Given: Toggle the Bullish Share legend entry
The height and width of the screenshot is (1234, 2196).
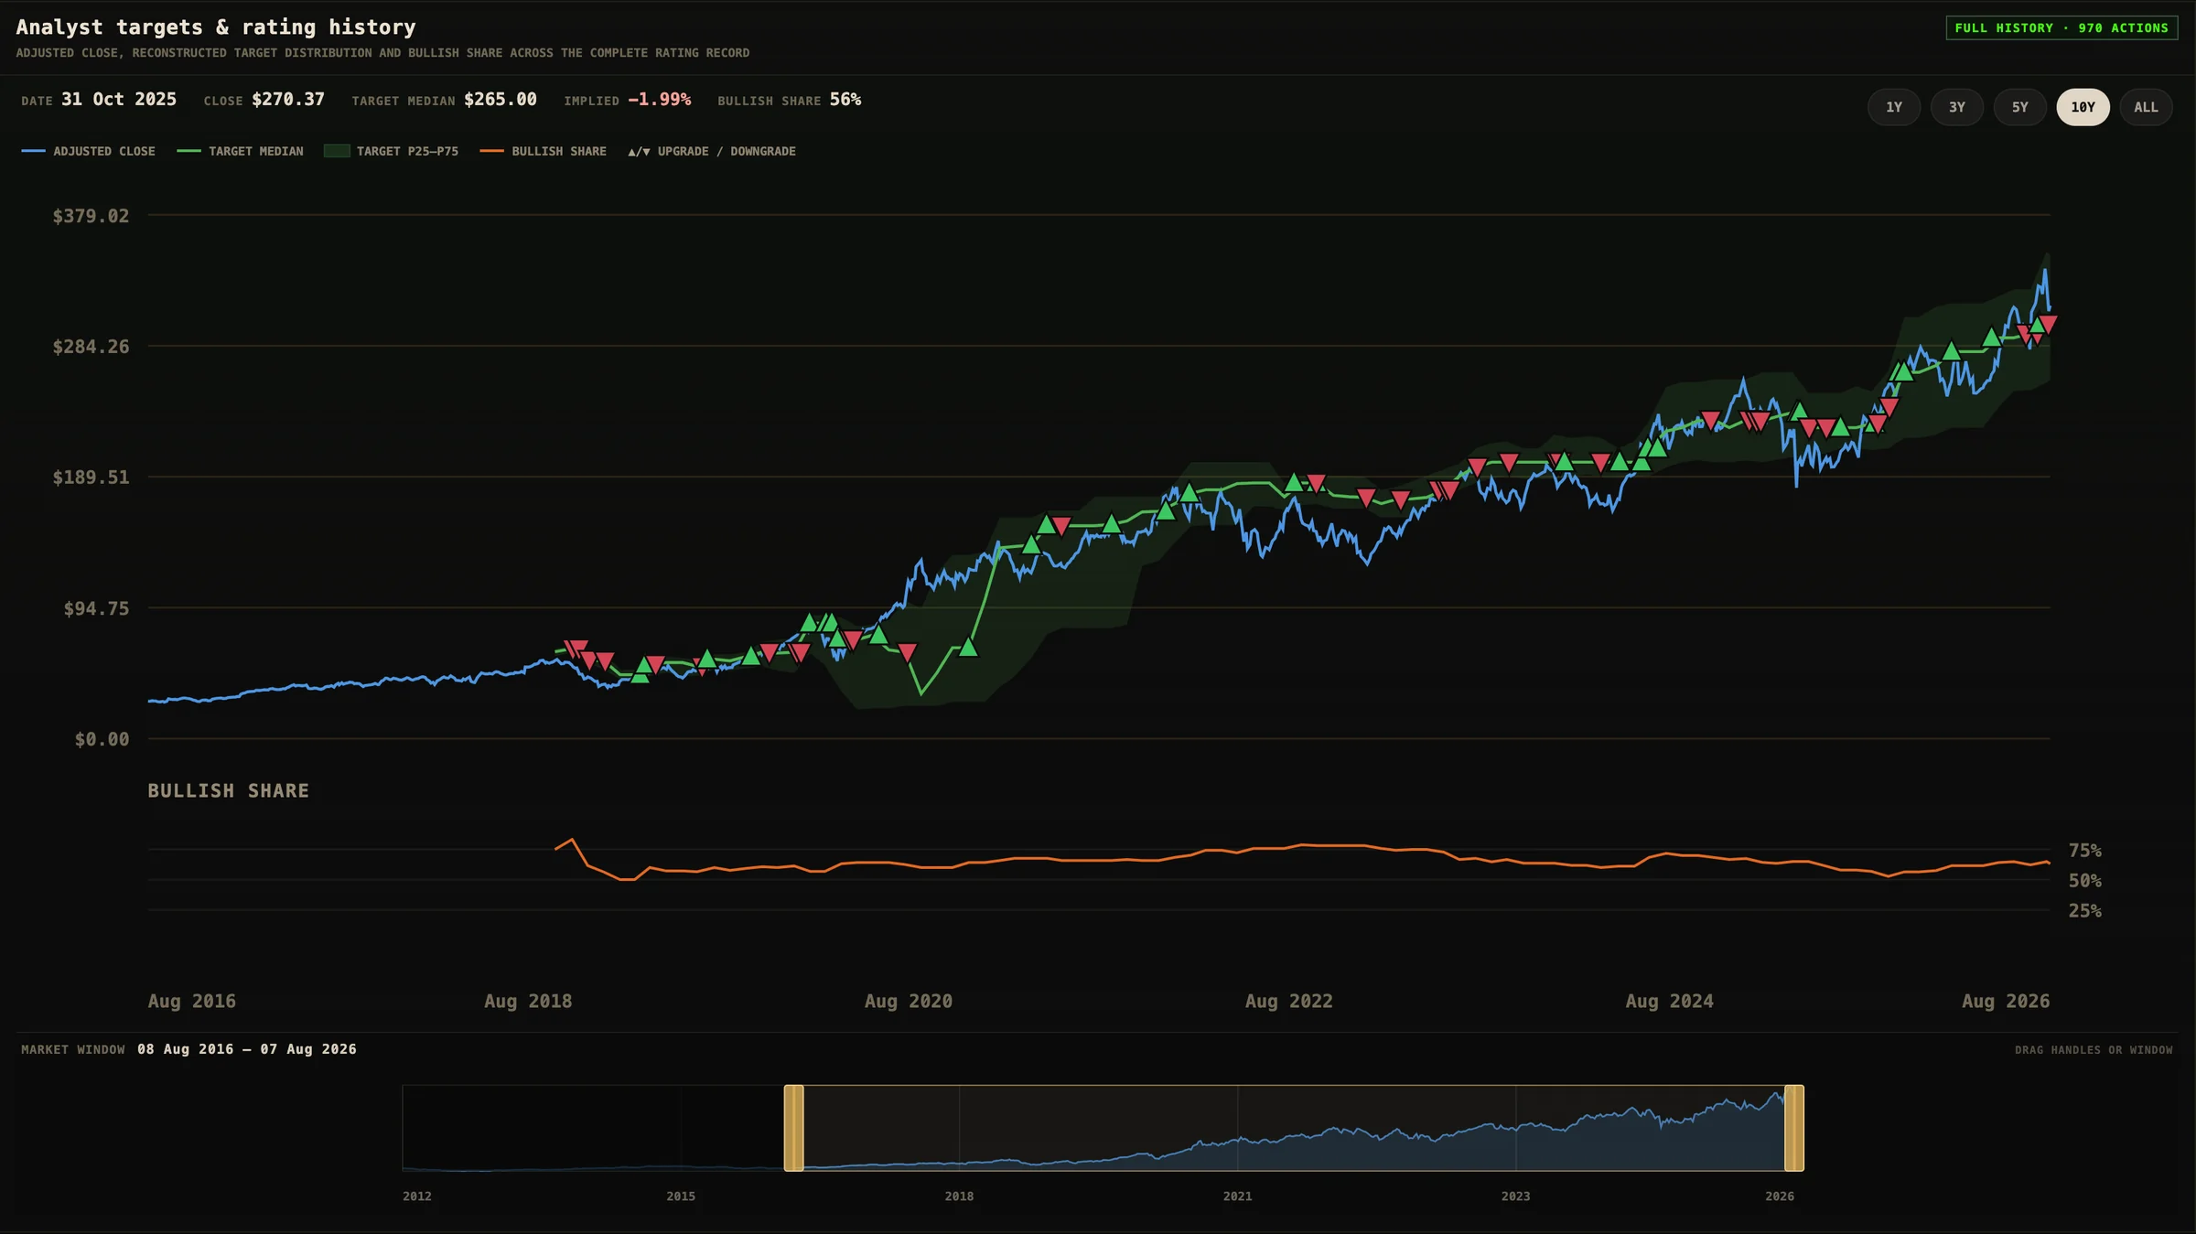Looking at the screenshot, I should click(543, 151).
